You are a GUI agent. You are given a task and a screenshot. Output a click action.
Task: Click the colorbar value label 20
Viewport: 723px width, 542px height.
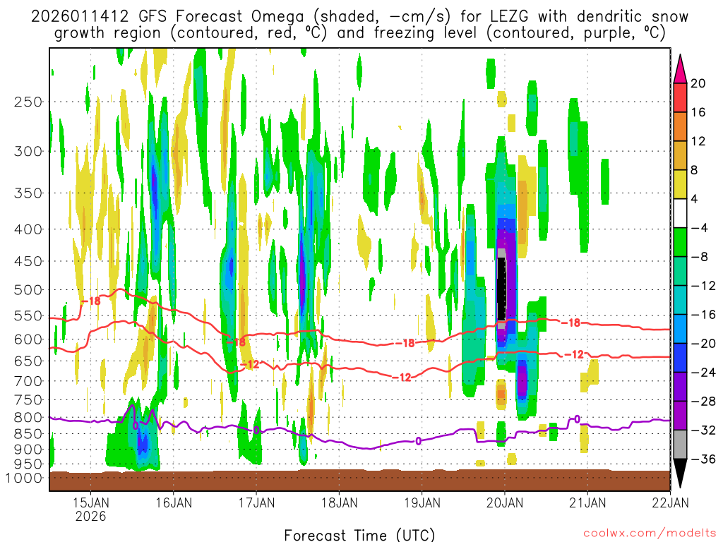(x=698, y=83)
